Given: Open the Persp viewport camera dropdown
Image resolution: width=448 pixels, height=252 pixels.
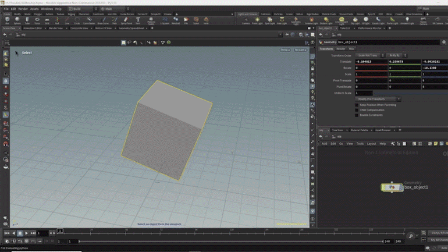Looking at the screenshot, I should pos(285,50).
